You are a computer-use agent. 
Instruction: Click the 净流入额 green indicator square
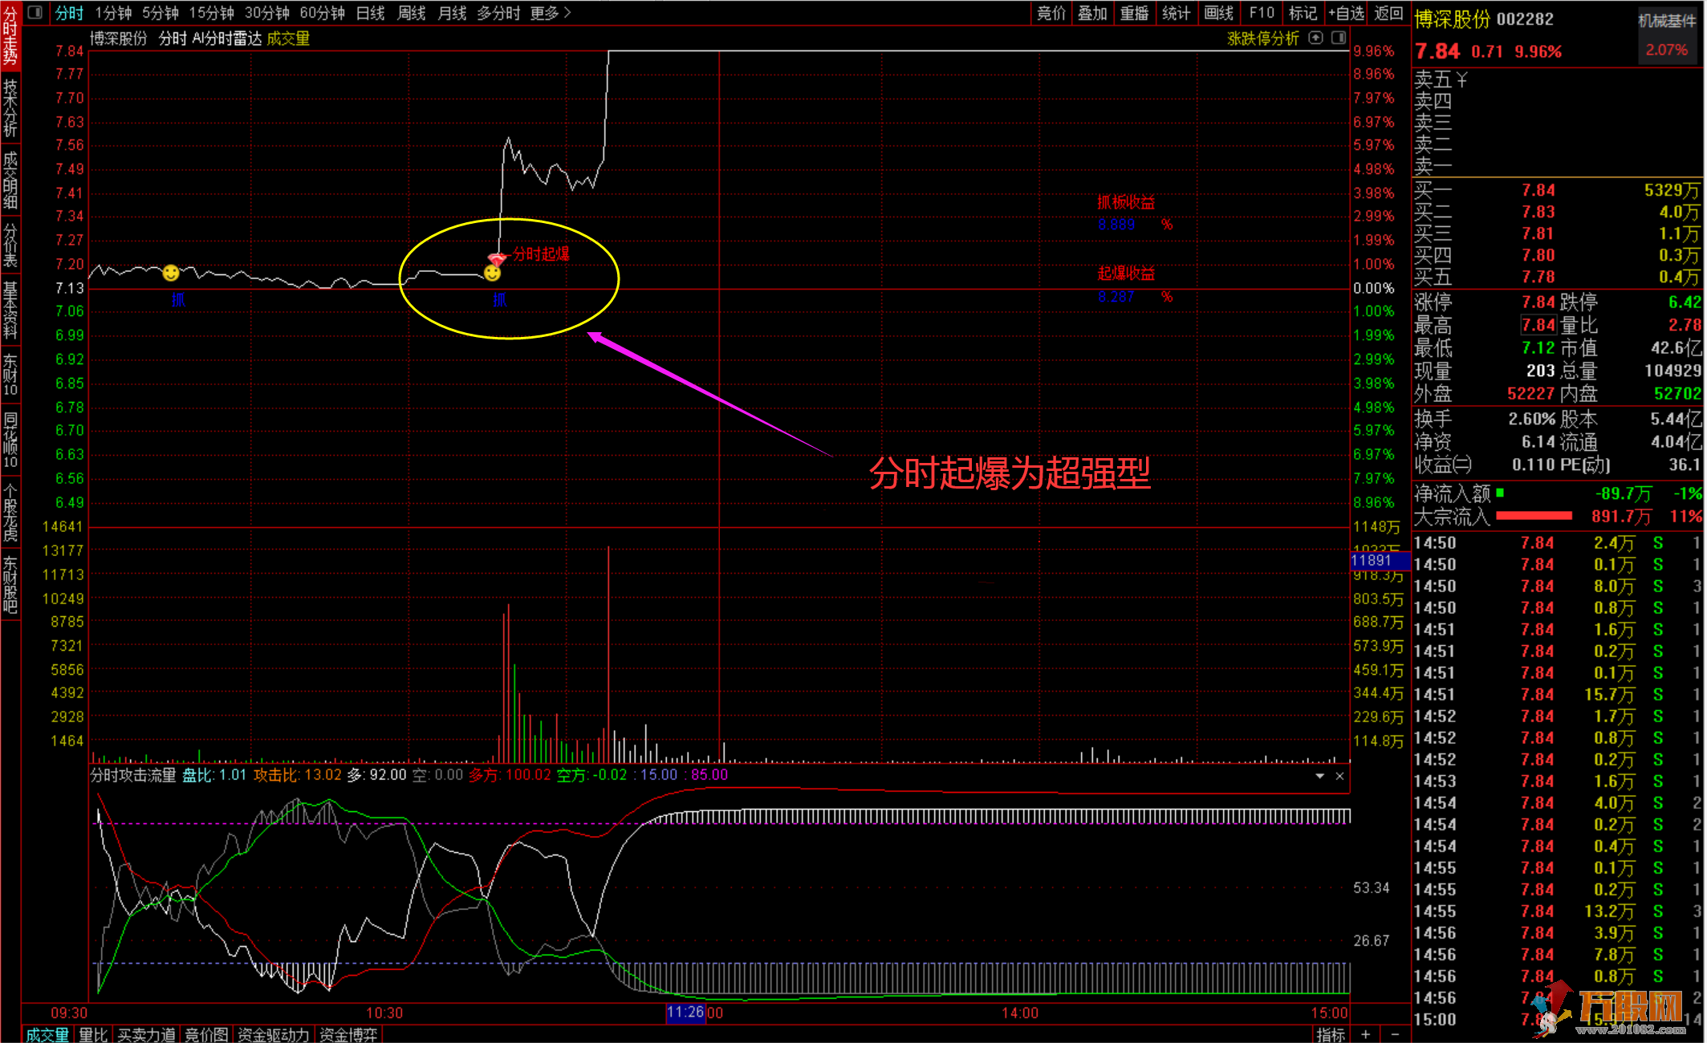point(1500,493)
